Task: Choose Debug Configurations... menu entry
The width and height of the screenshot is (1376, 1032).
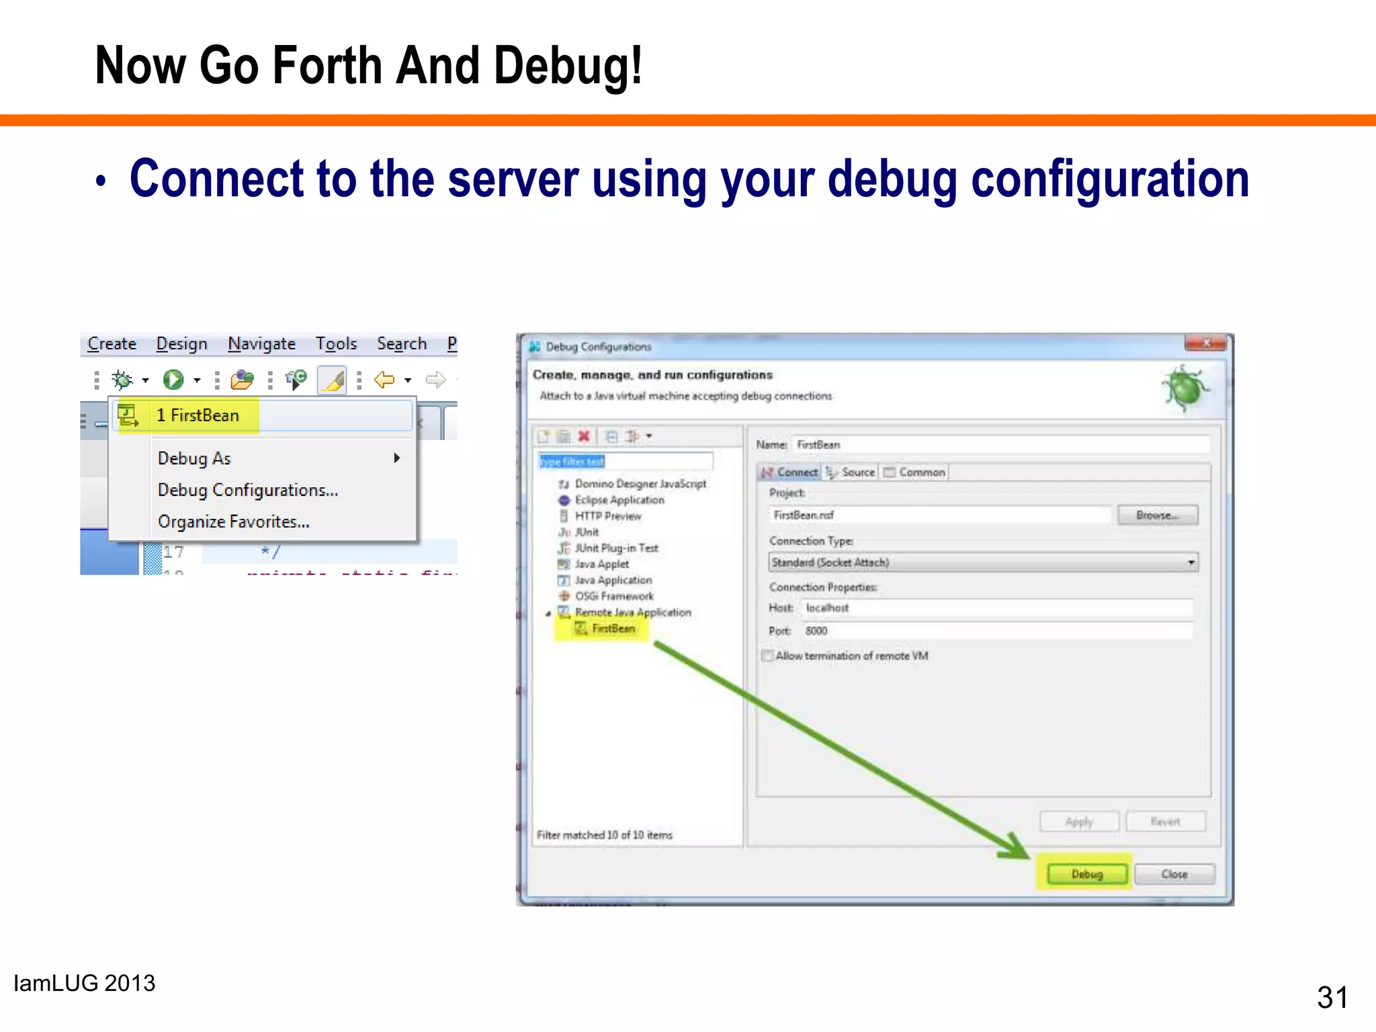Action: coord(247,490)
